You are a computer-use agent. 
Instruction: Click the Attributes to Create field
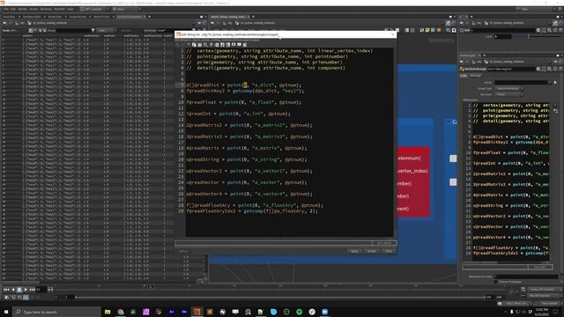pos(526,276)
